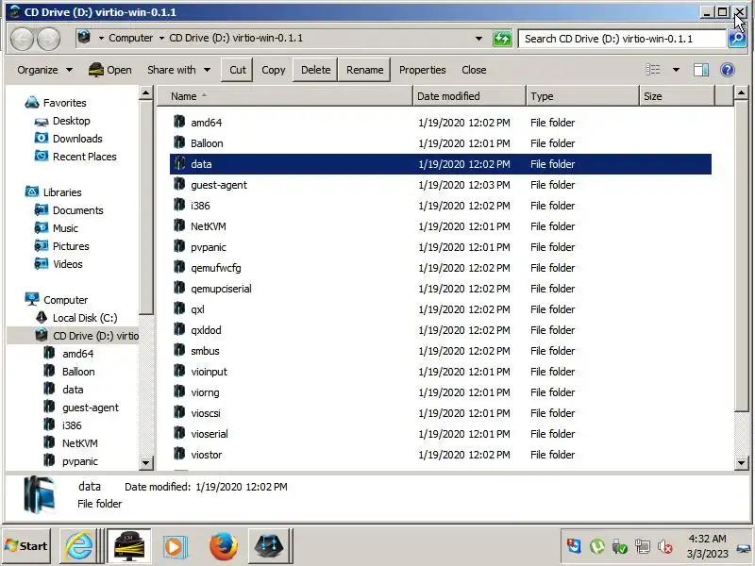Select Local Disk (C:) in navigation pane
Screen dimensions: 755x566
point(85,317)
